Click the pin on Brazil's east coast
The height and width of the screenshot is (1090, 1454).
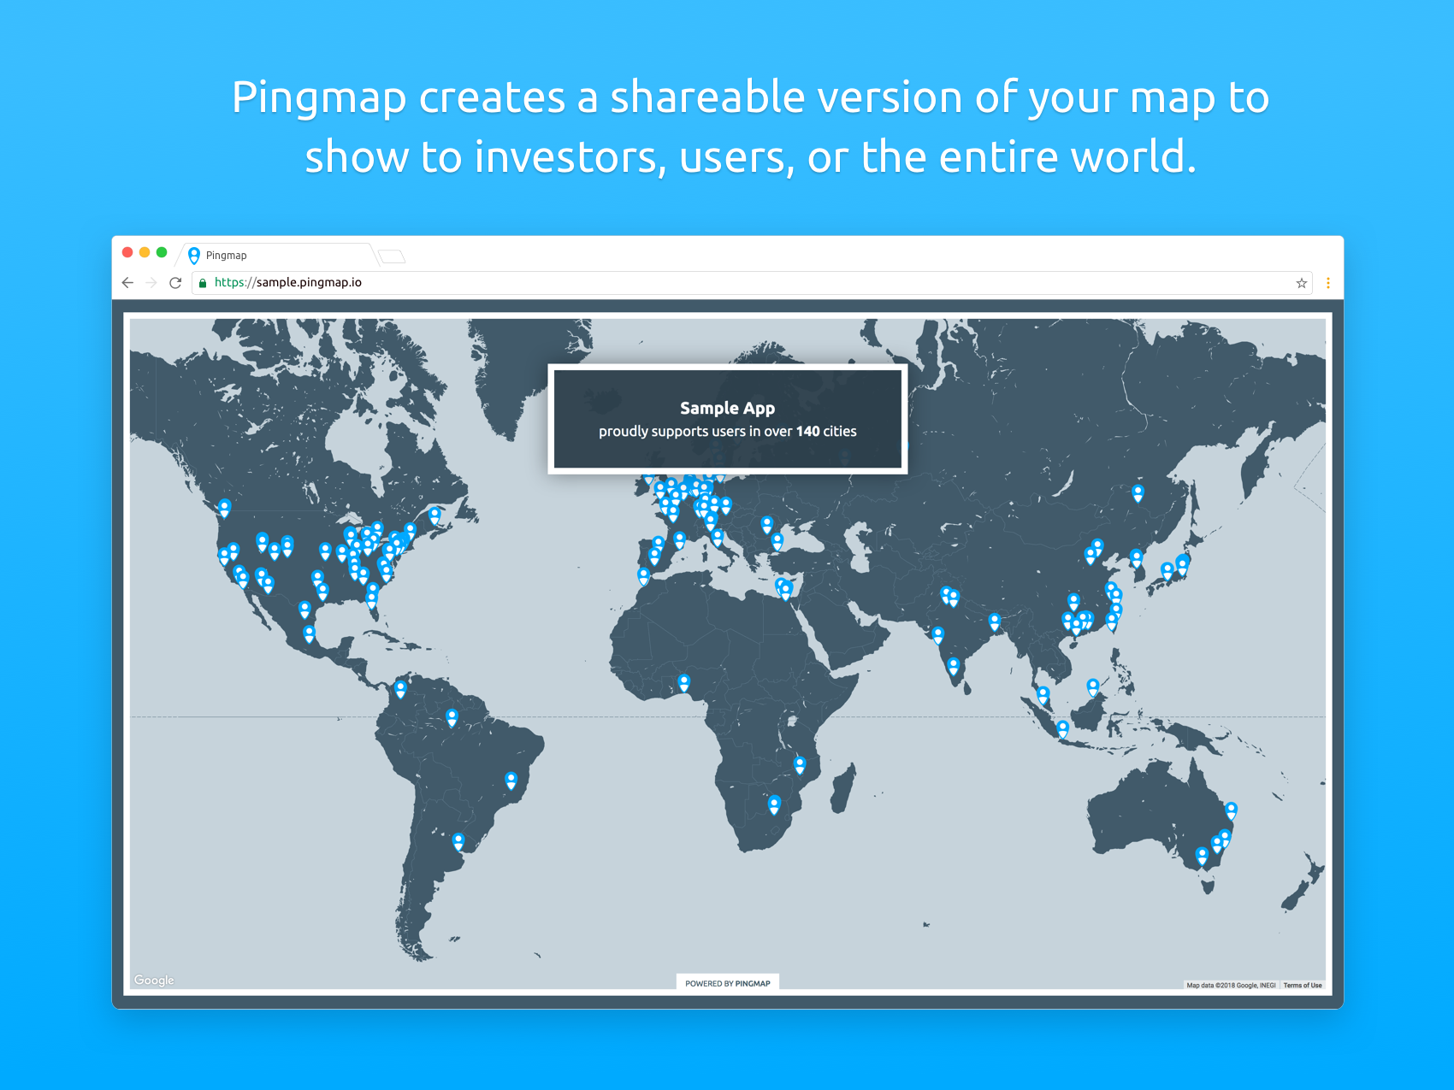point(511,780)
